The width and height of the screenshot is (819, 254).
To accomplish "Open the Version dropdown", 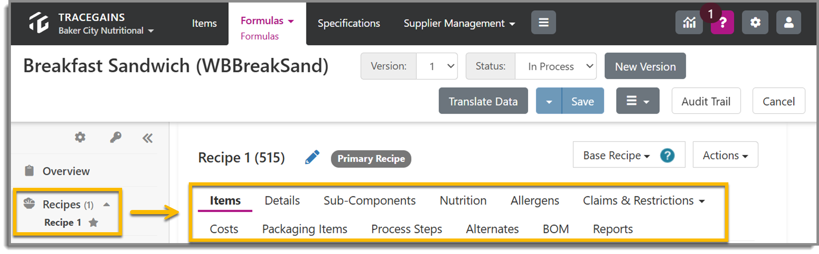I will tap(437, 66).
